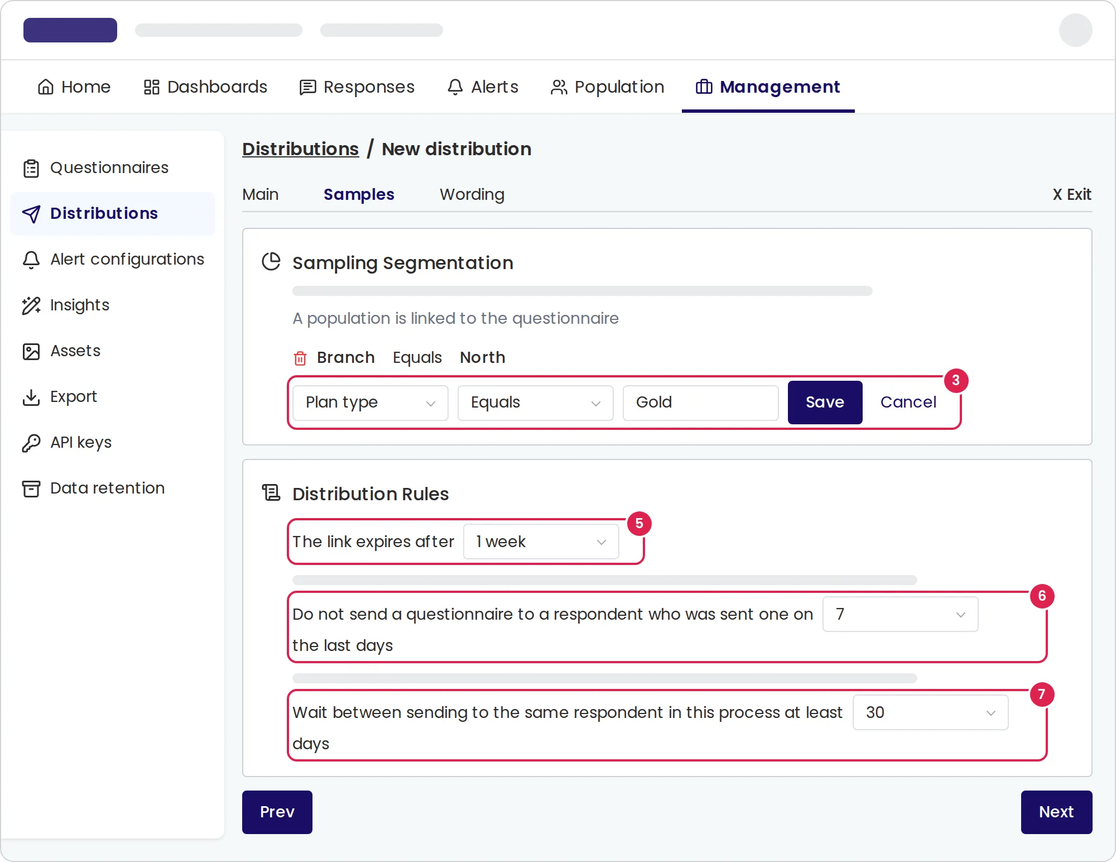Open the wait days dropdown showing 30
Screen dimensions: 1116x862
click(x=931, y=712)
